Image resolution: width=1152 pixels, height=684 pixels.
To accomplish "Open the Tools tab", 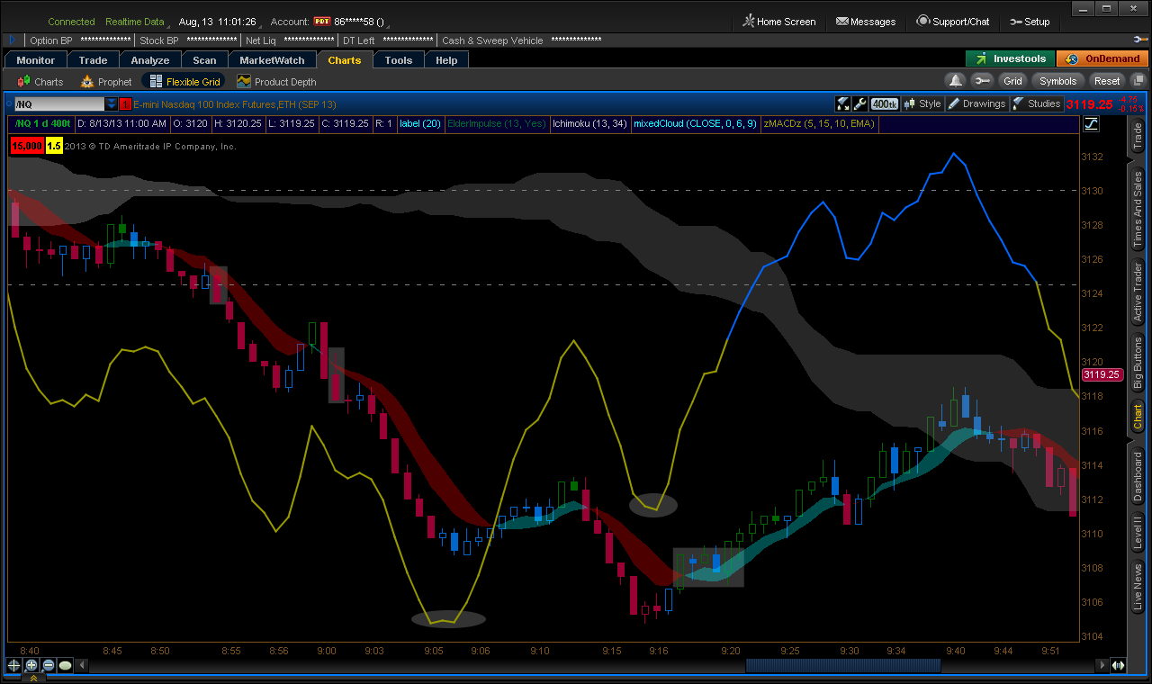I will [399, 60].
